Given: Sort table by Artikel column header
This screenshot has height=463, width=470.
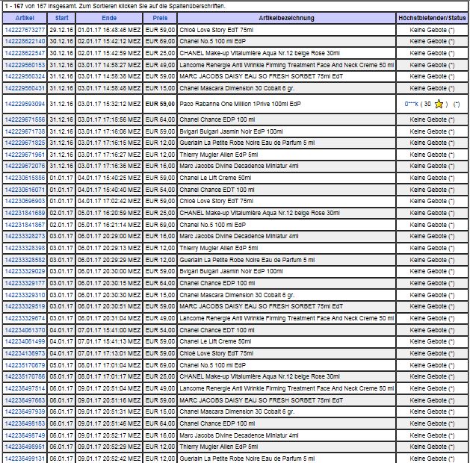Looking at the screenshot, I should coord(25,18).
